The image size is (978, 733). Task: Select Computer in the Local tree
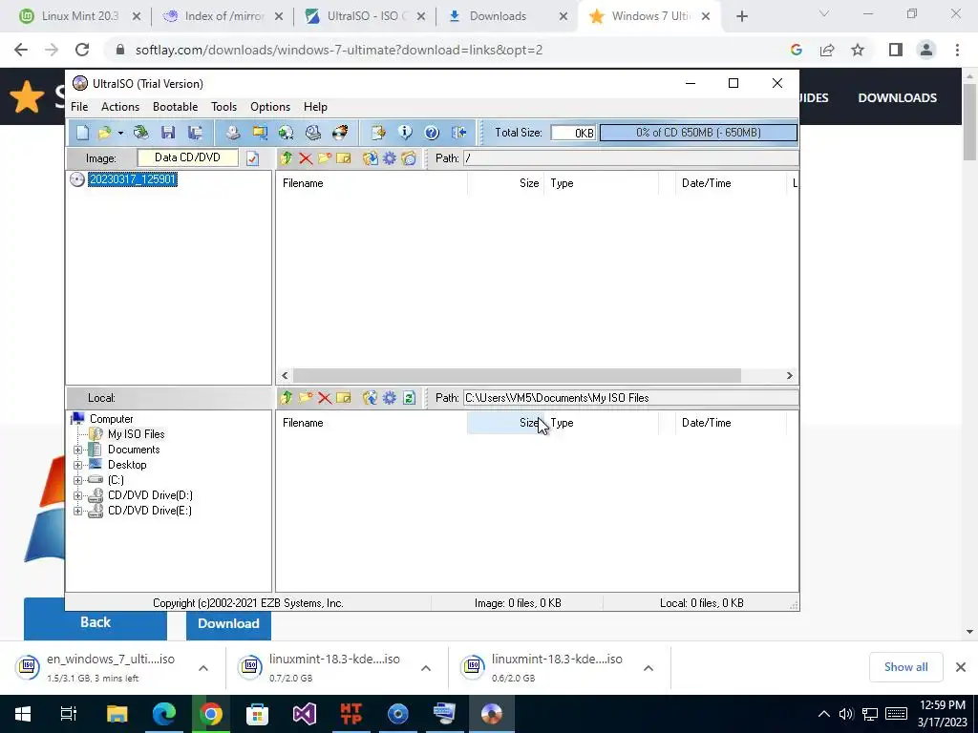point(111,419)
